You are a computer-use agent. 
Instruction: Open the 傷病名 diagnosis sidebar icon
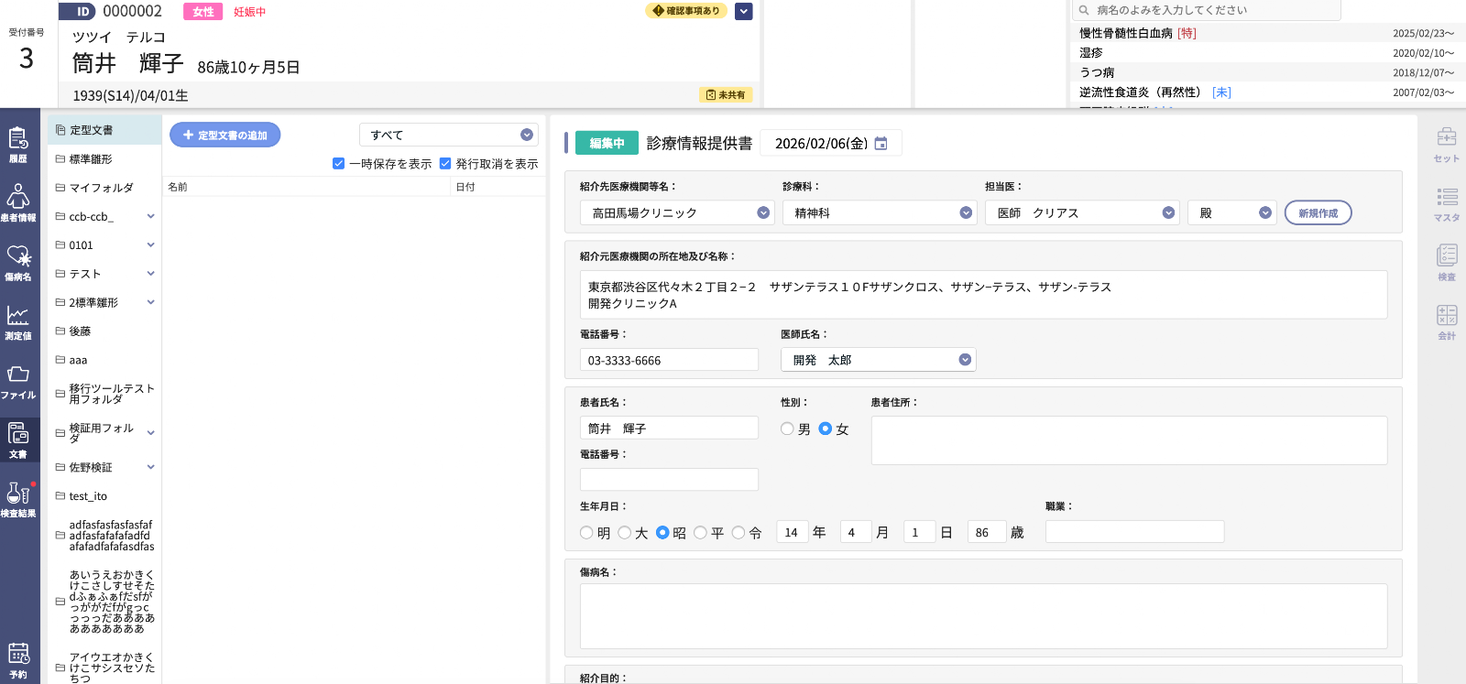18,263
